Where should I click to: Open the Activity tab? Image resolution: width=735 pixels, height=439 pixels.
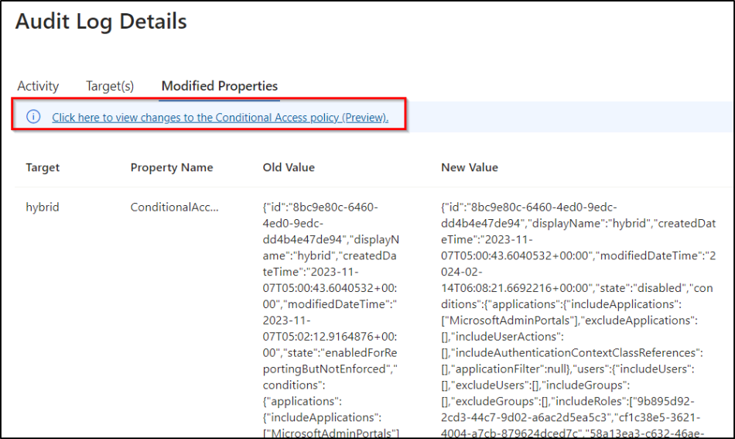pyautogui.click(x=38, y=86)
